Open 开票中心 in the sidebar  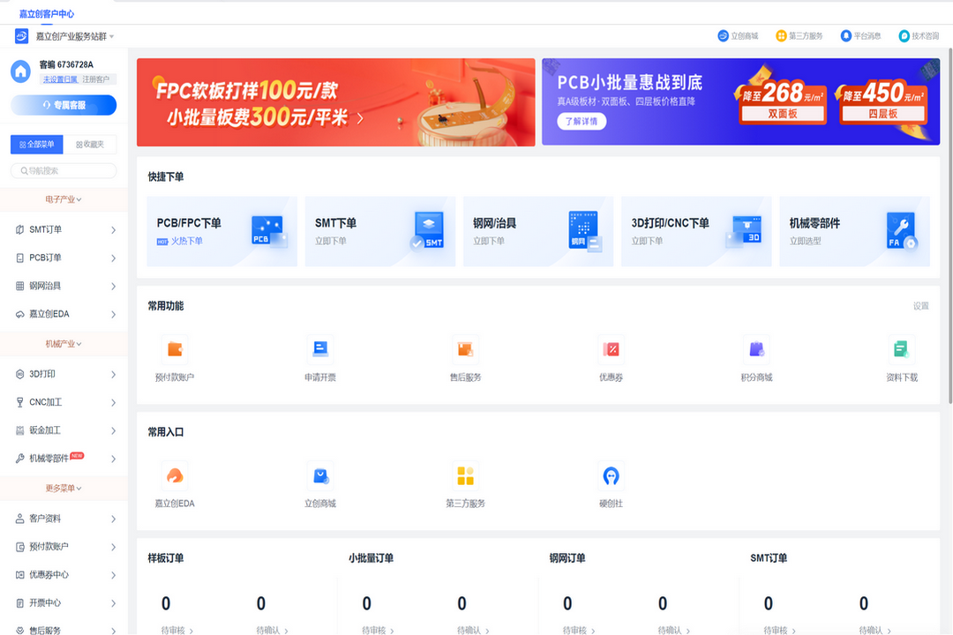pyautogui.click(x=64, y=603)
